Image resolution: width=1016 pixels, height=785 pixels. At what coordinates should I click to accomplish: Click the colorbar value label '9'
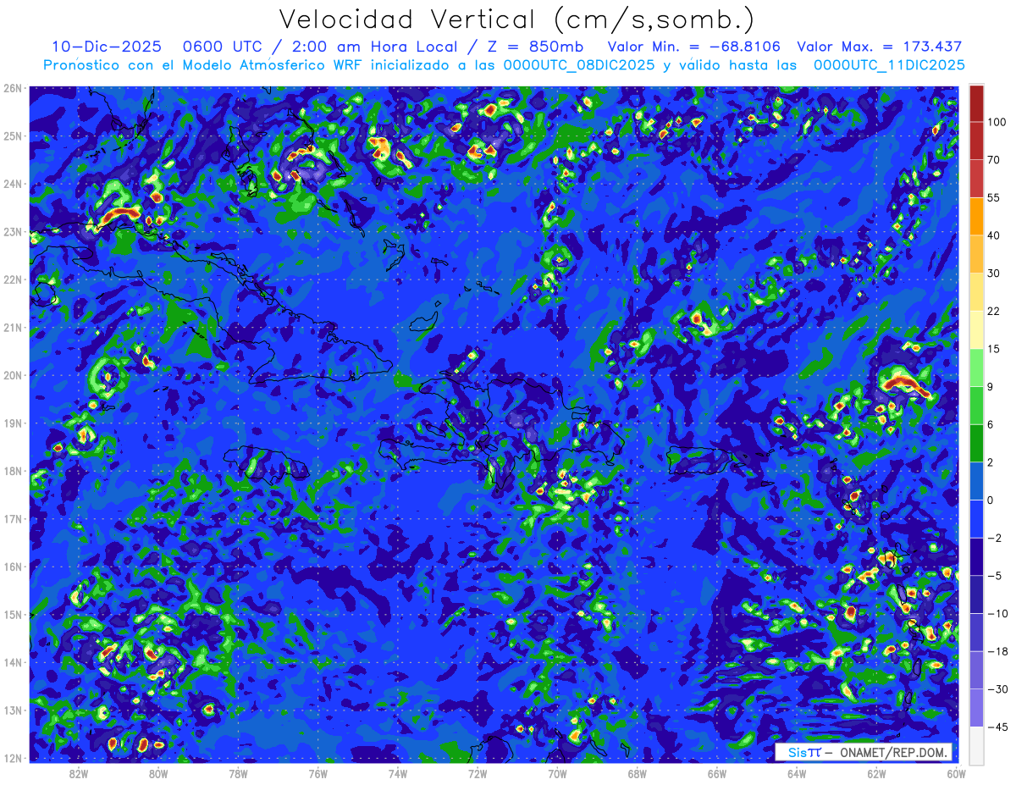(x=991, y=386)
